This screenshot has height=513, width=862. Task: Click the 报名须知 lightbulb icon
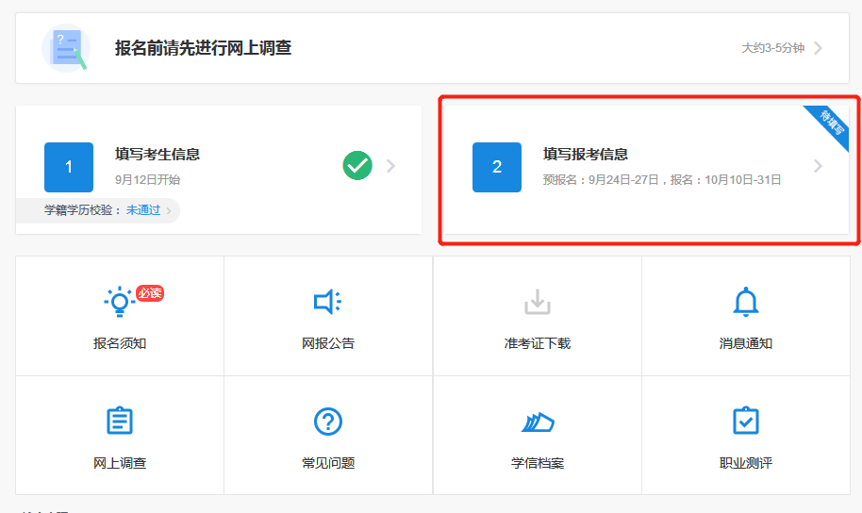[x=119, y=302]
